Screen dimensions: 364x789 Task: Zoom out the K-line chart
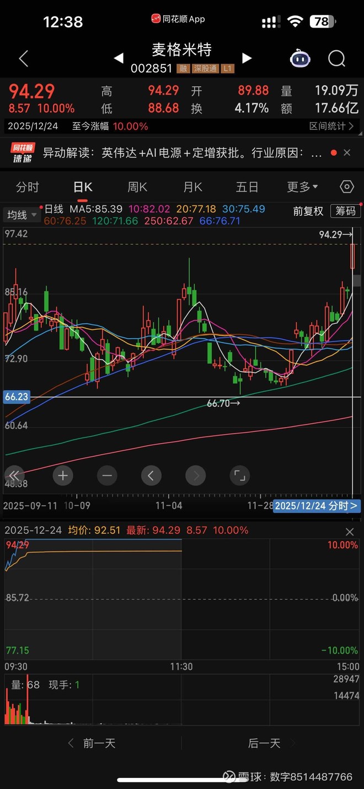106,475
